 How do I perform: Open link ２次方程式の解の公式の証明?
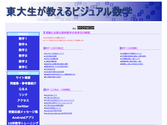54,72
